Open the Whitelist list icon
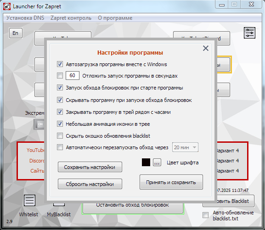Viewport: 265px width, 230px height. coord(29,201)
